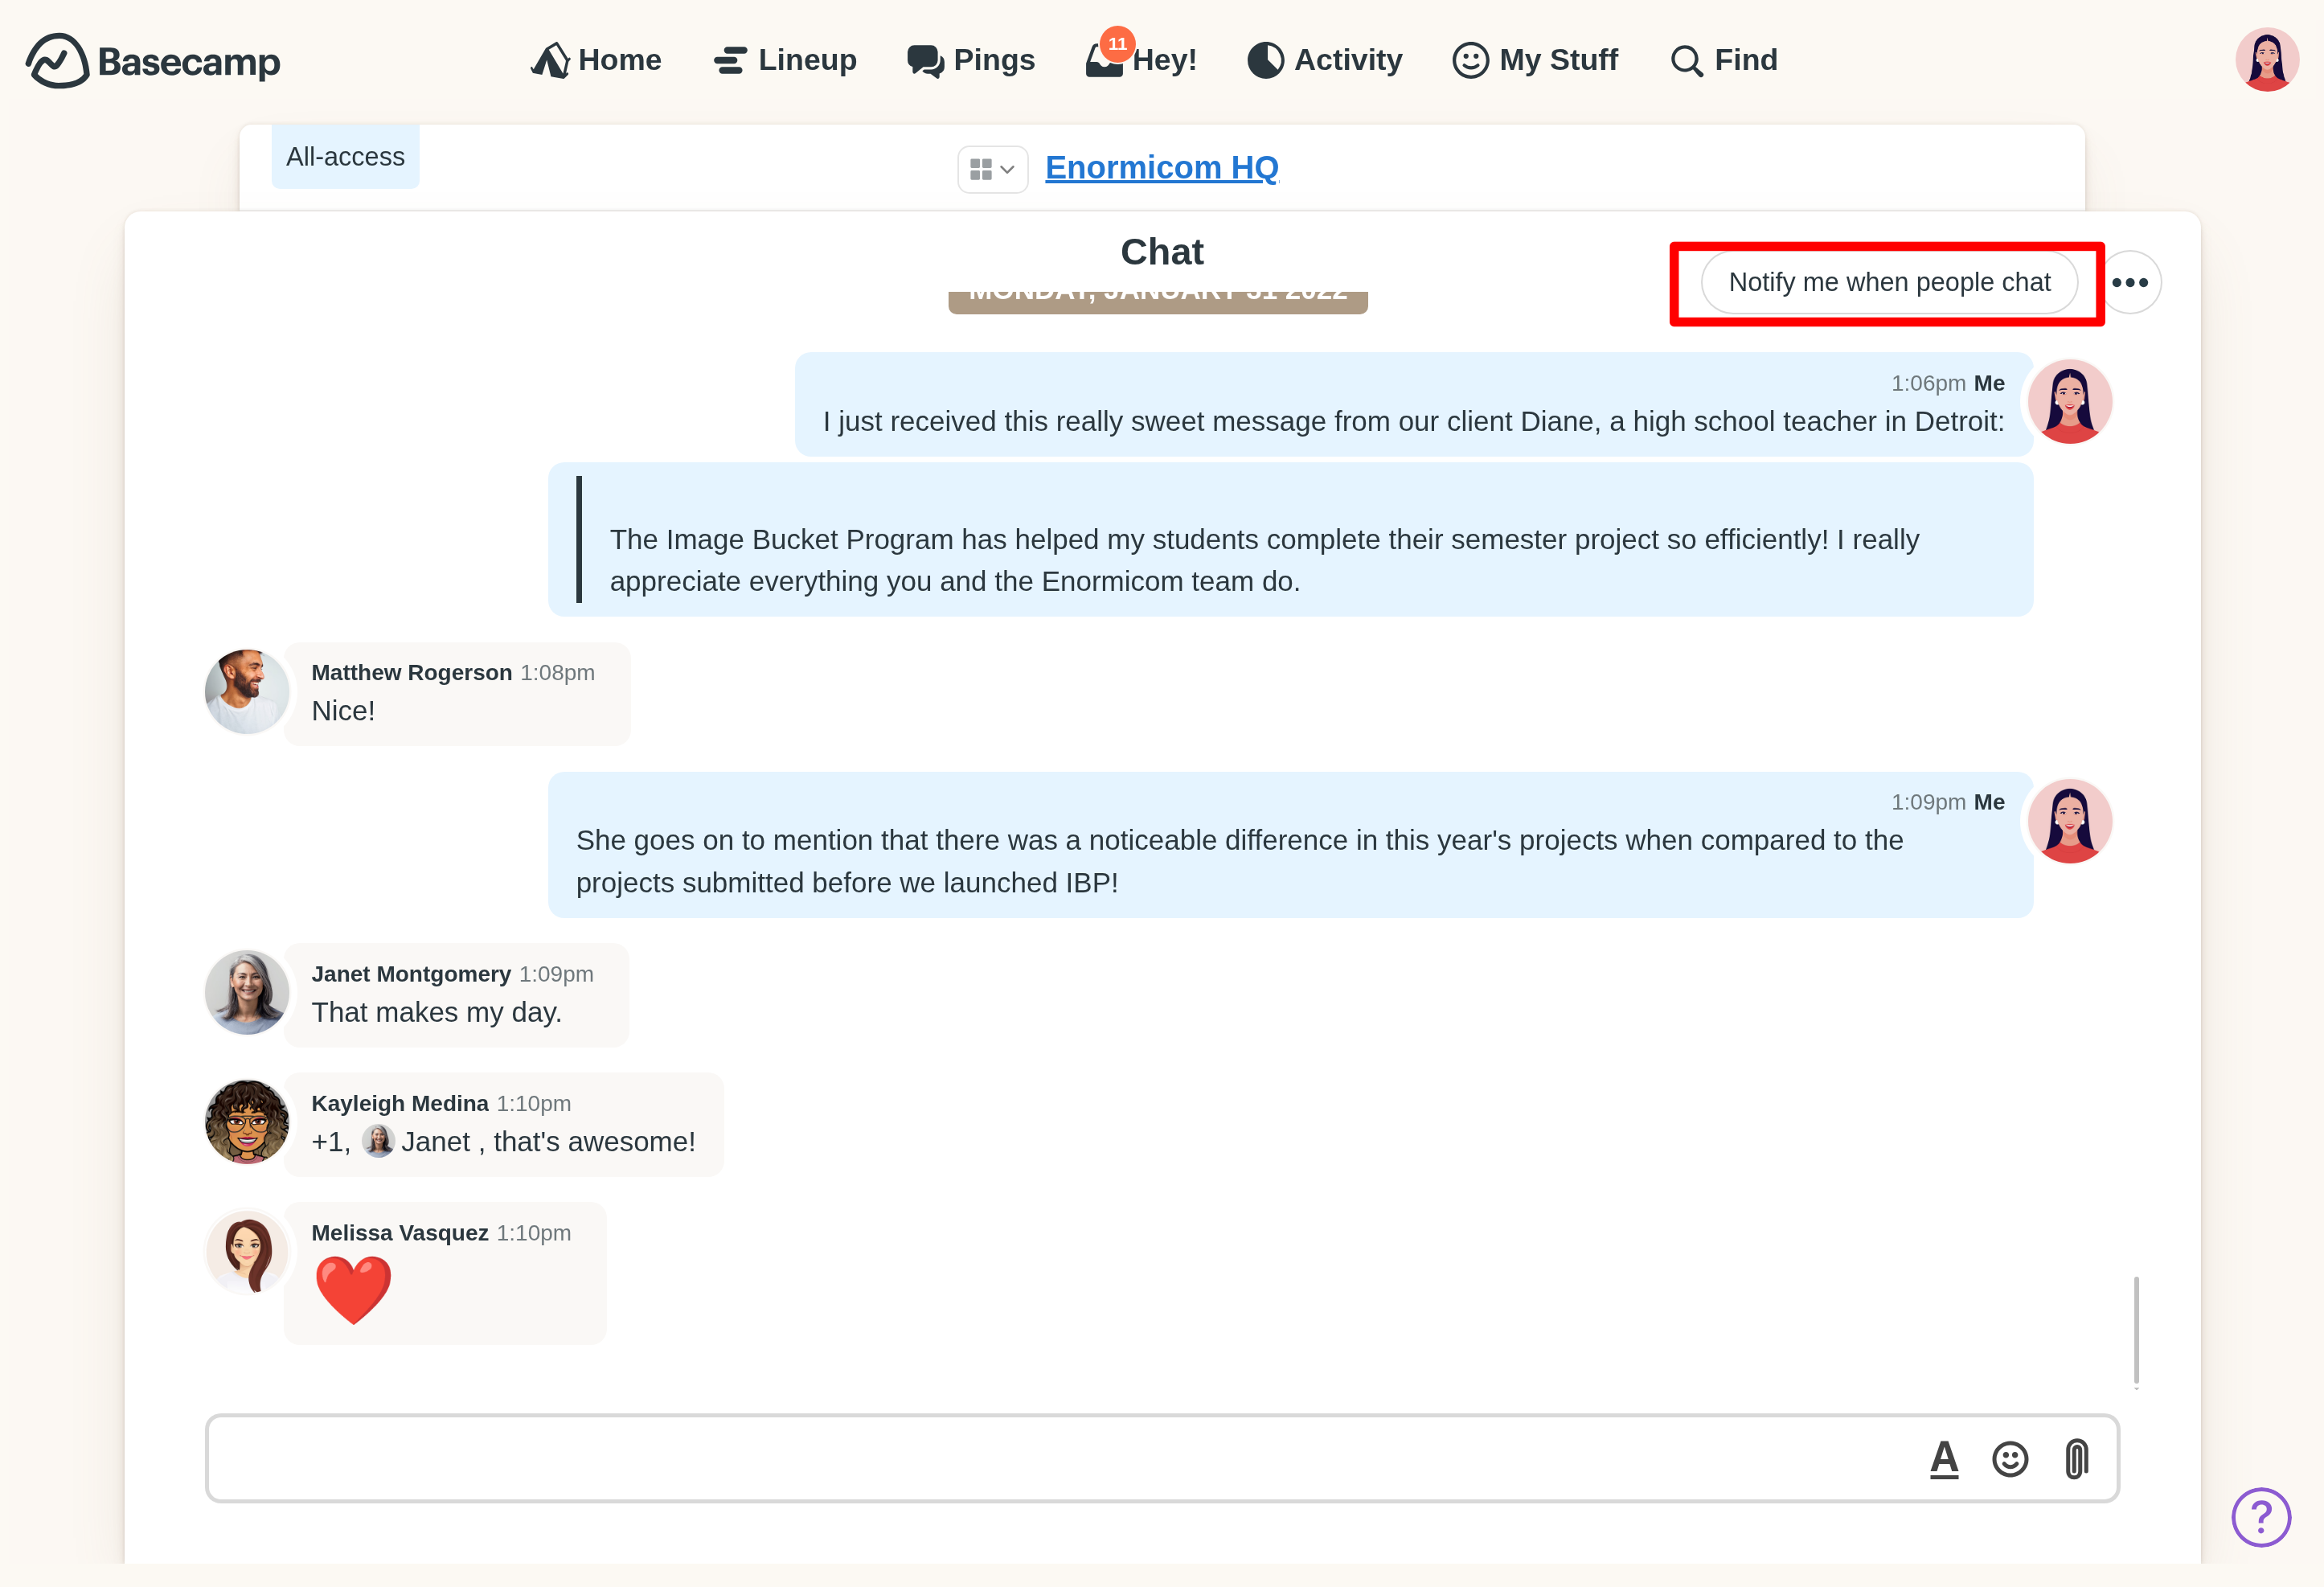Enable Notify me when people chat

click(x=1890, y=282)
